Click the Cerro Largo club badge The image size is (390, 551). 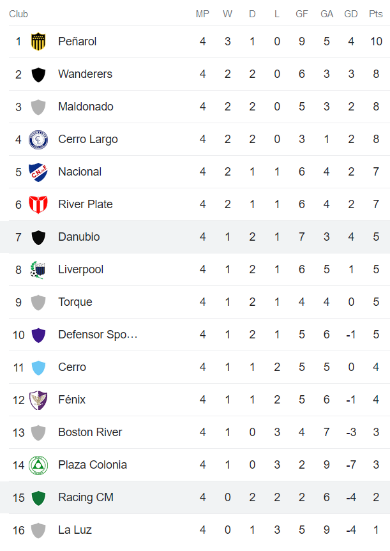(x=38, y=139)
